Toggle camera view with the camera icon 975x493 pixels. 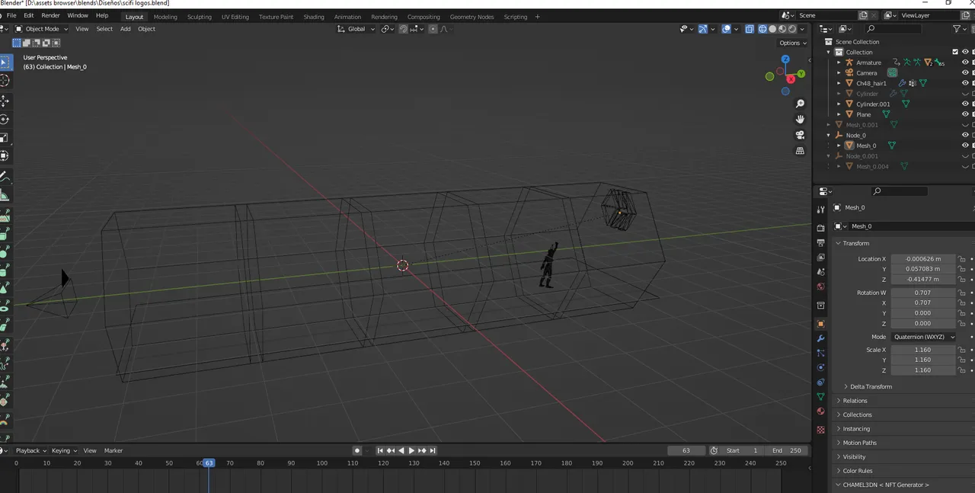(x=800, y=135)
